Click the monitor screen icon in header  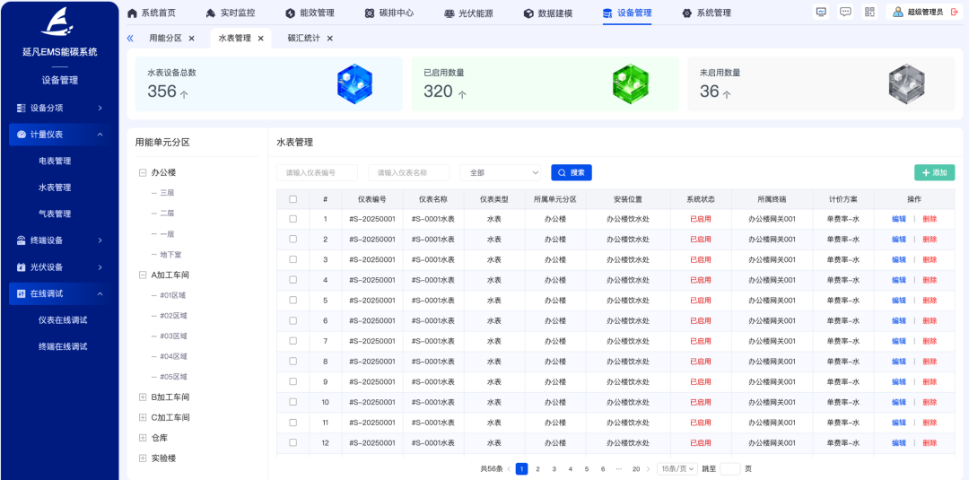pyautogui.click(x=821, y=12)
